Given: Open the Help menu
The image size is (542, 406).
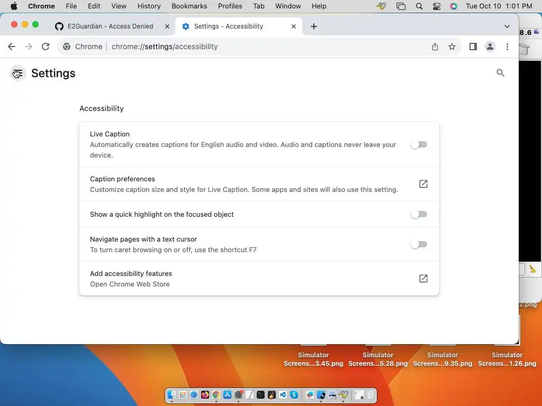Looking at the screenshot, I should click(319, 6).
